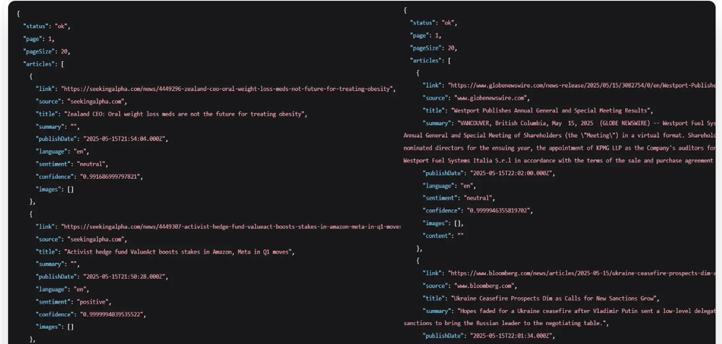
Task: Click publishDate "2025-05-15T22:02:00.000Z"
Action: [x=512, y=173]
